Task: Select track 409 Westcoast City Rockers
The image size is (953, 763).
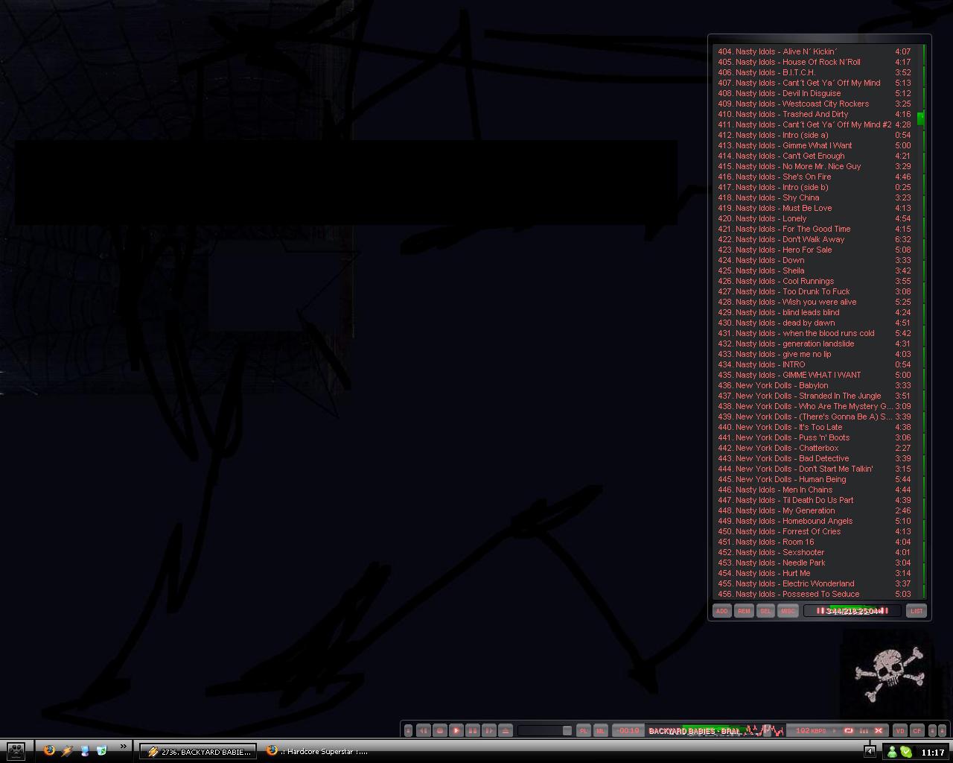Action: [x=814, y=104]
